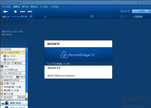This screenshot has width=151, height=108.
Task: Click the 作成 playlist create button
Action: [x=22, y=97]
